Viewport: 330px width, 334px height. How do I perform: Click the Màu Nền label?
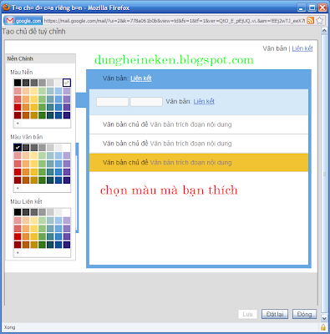tap(22, 73)
